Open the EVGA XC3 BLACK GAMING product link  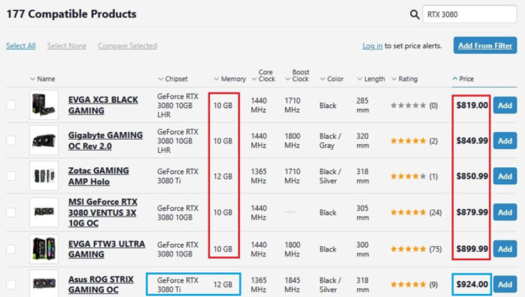coord(103,106)
